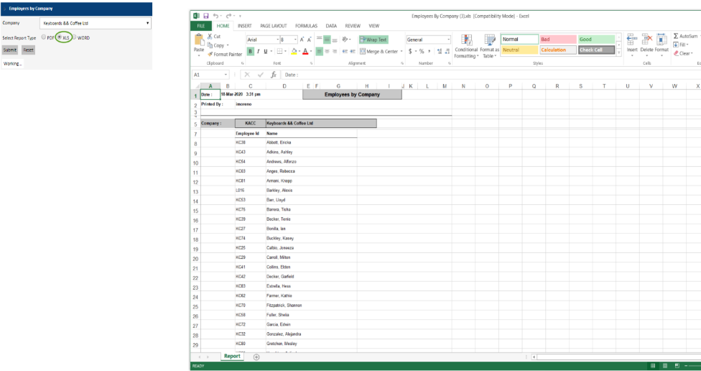Viewport: 701px width, 371px height.
Task: Apply Percent Style
Action: [x=422, y=52]
